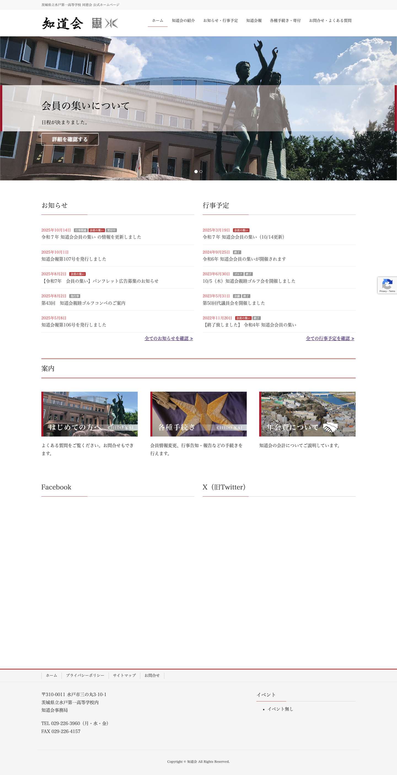Open 第43回 知道会親睦ゴルフコンペのご案内

click(84, 303)
